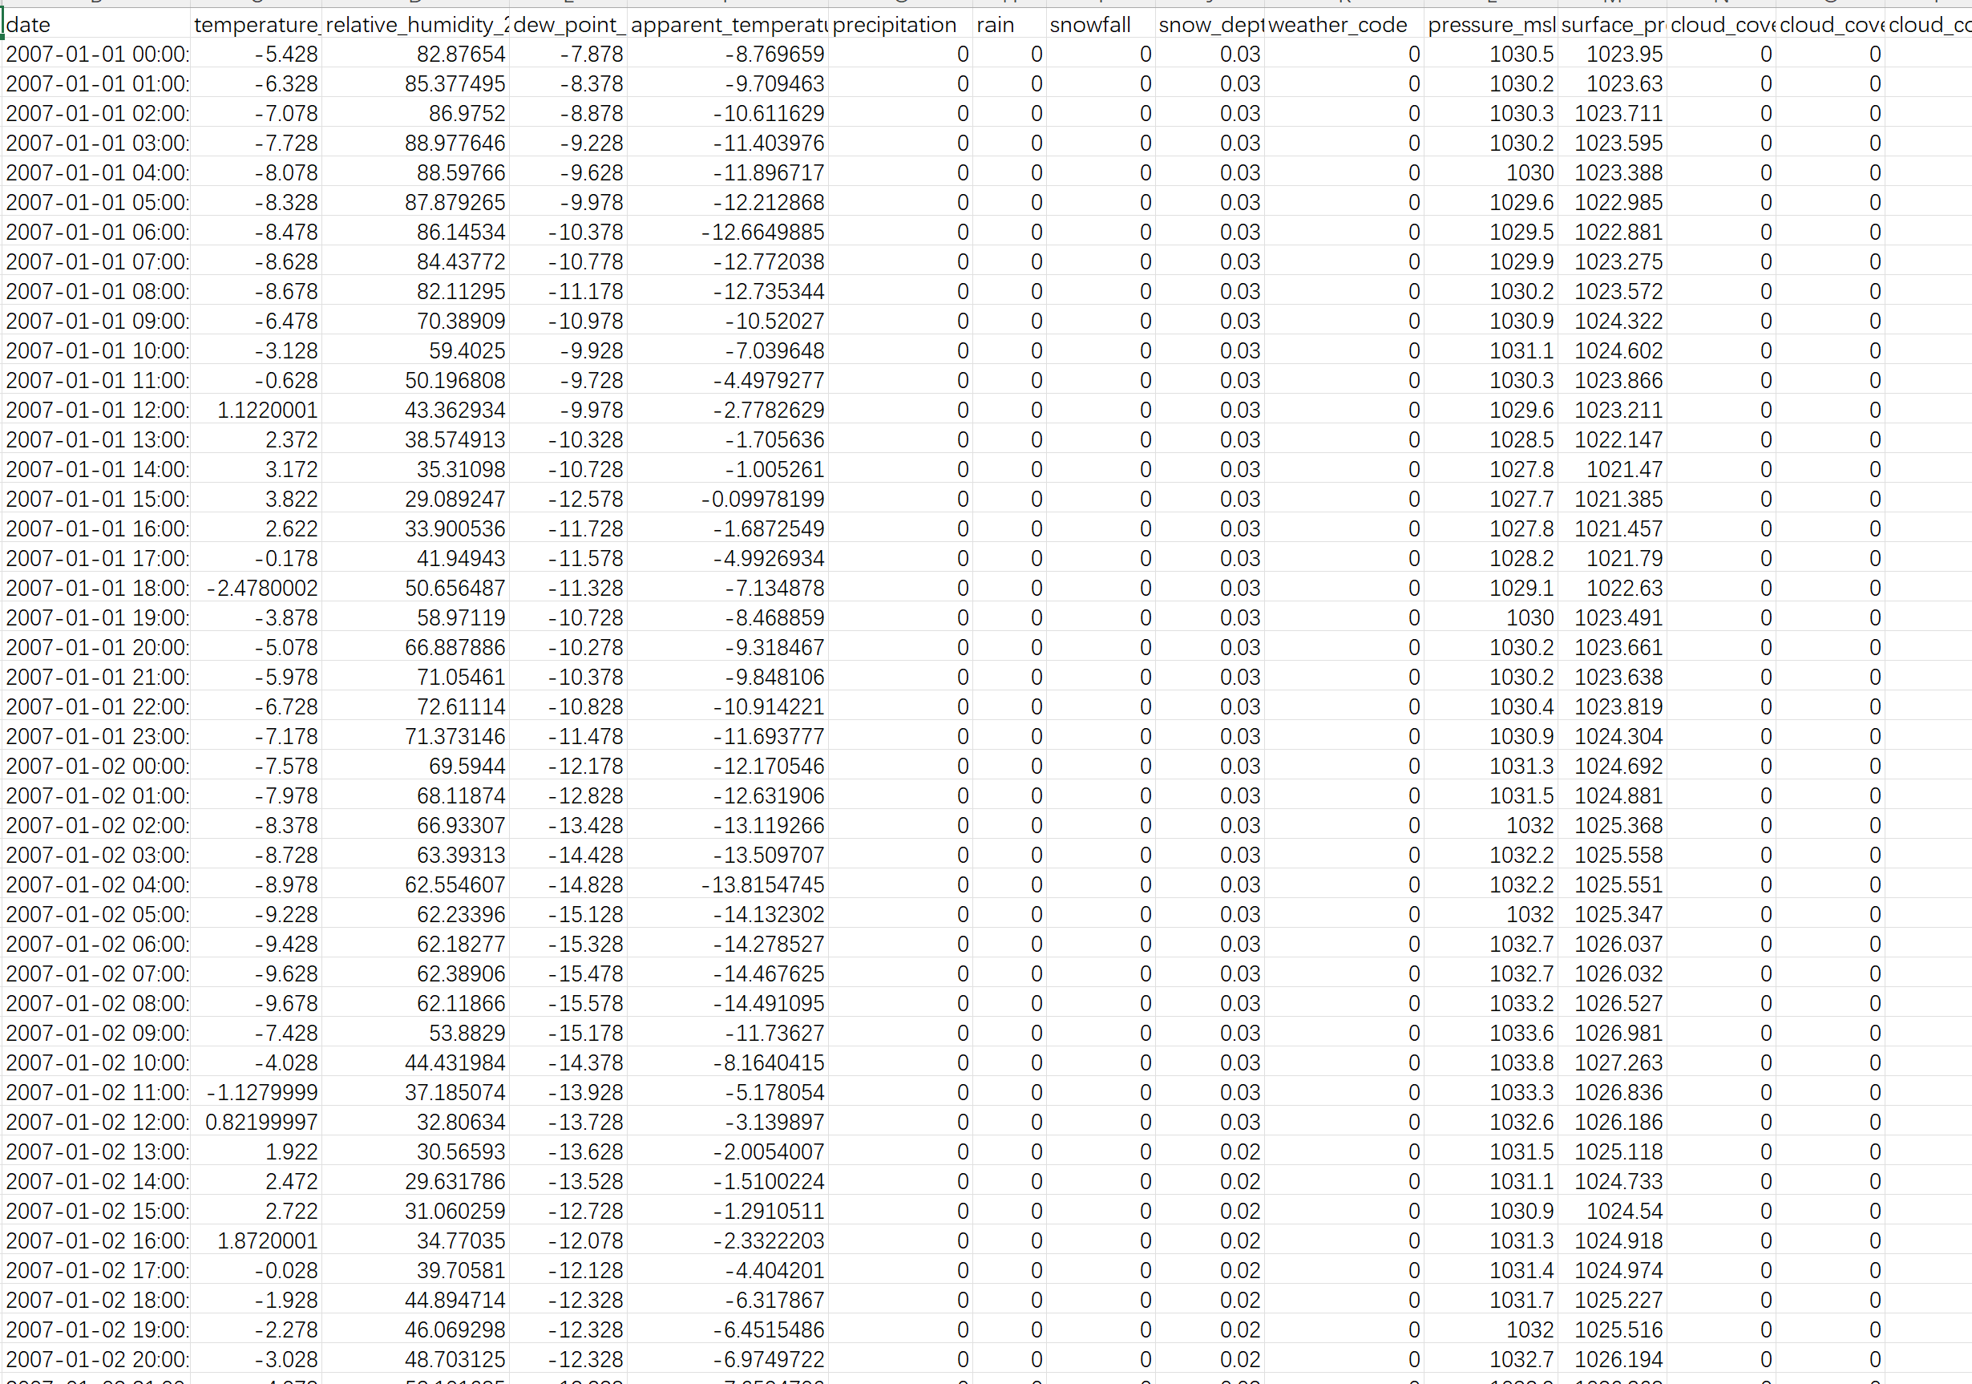
Task: Select humidity value 88.977646
Action: click(x=455, y=144)
